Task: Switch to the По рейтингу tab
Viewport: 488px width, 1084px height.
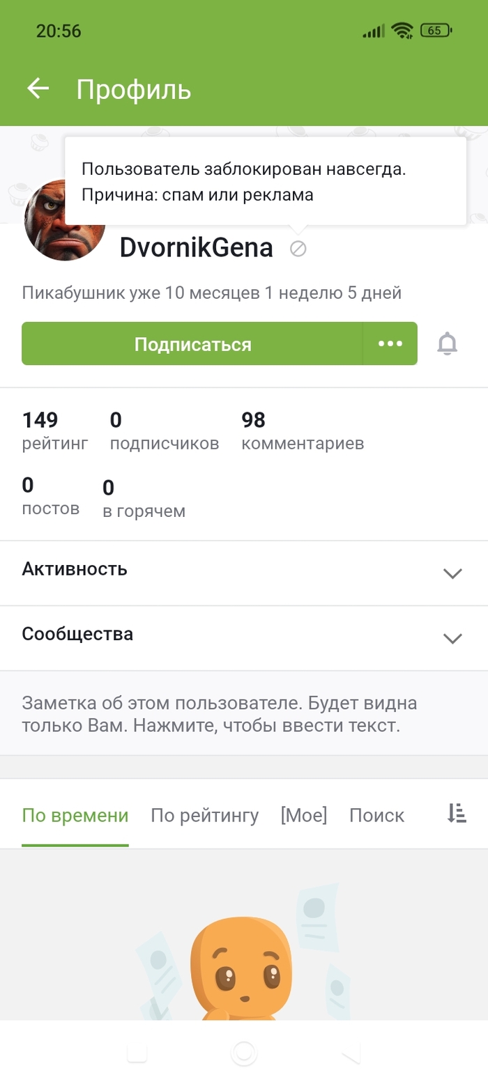Action: [x=204, y=815]
